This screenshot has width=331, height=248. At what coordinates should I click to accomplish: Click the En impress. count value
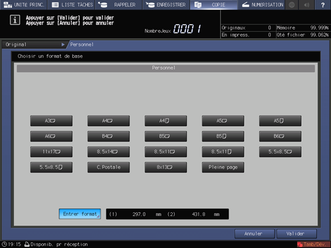pos(270,35)
